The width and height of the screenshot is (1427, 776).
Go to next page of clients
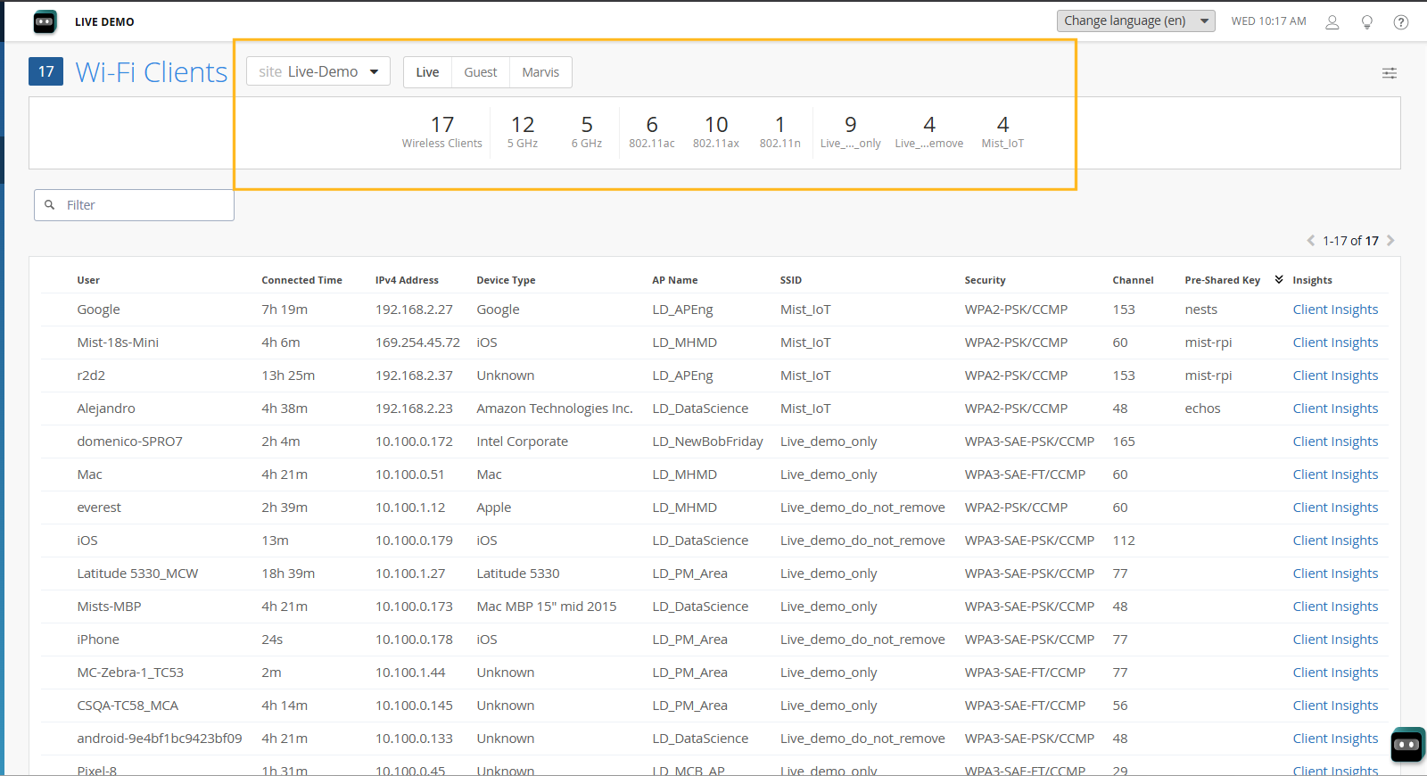tap(1390, 241)
